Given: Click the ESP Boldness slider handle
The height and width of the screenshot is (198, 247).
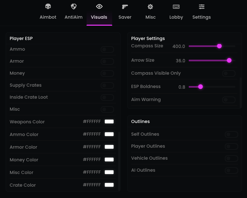Looking at the screenshot, I should pos(200,87).
